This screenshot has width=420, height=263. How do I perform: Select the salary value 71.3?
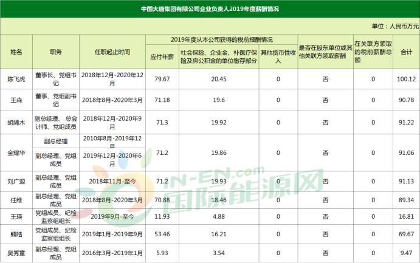point(162,123)
